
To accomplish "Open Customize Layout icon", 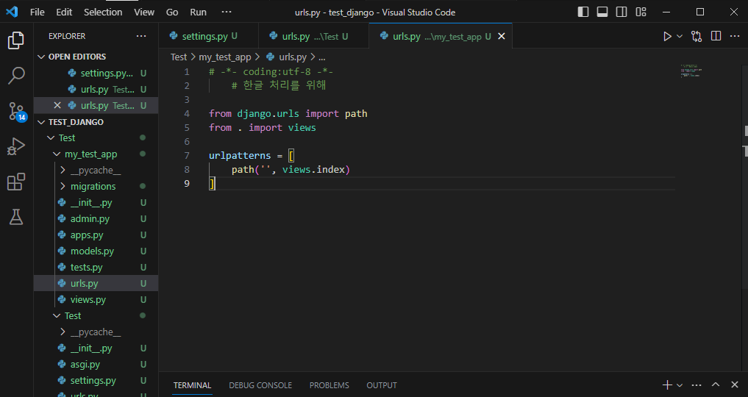I will (x=641, y=12).
